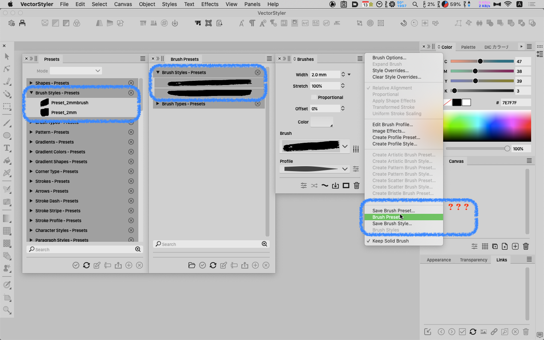Screen dimensions: 544x340
Task: Open the Brushes panel hamburger menu
Action: click(x=360, y=59)
